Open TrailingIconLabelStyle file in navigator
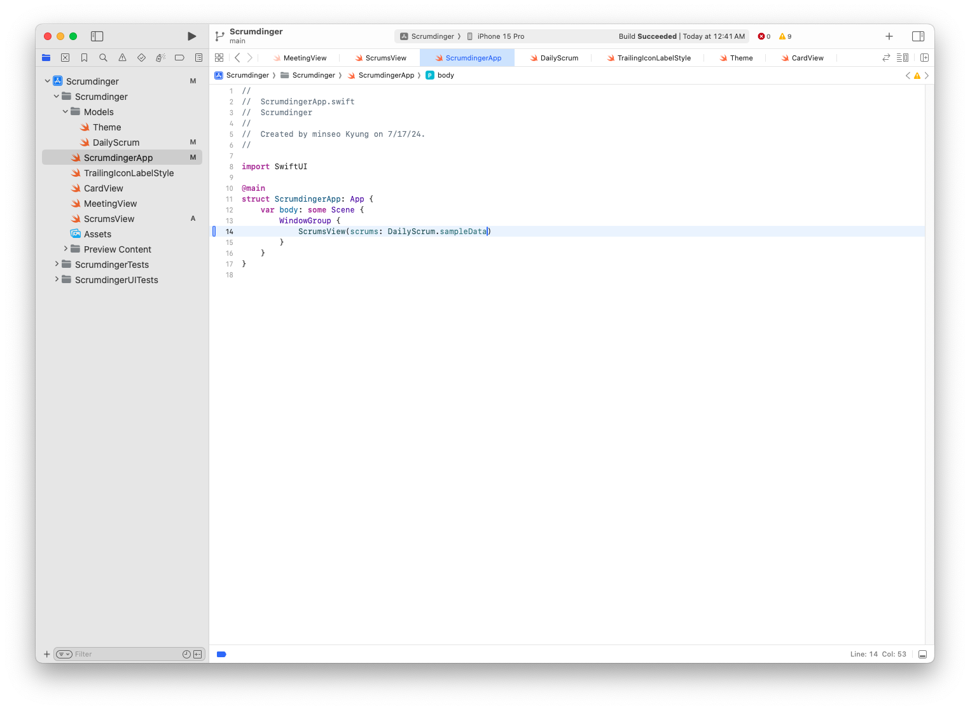The height and width of the screenshot is (710, 970). coord(122,173)
